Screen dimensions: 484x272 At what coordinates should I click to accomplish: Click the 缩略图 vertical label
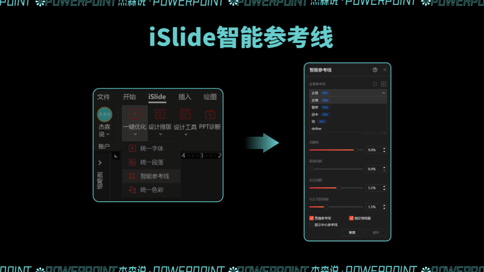[x=100, y=180]
